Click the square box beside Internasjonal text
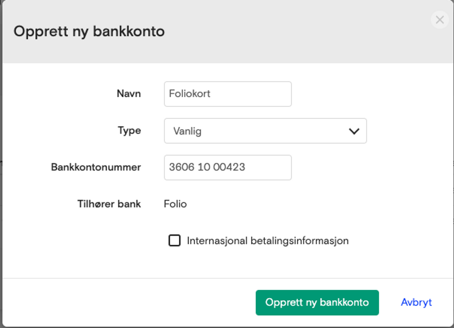Viewport: 454px width, 328px height. pos(174,241)
